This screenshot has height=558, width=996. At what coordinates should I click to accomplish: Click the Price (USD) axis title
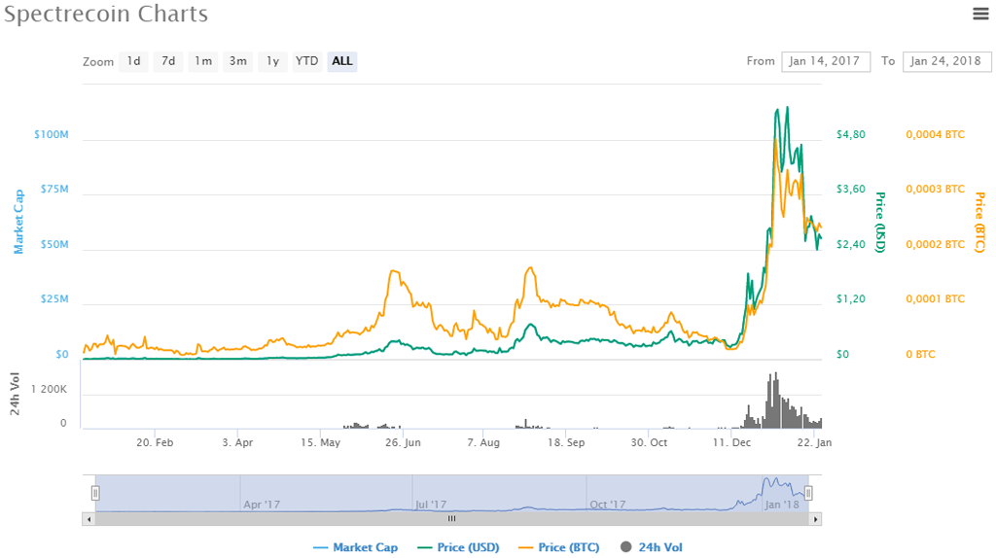pos(880,223)
